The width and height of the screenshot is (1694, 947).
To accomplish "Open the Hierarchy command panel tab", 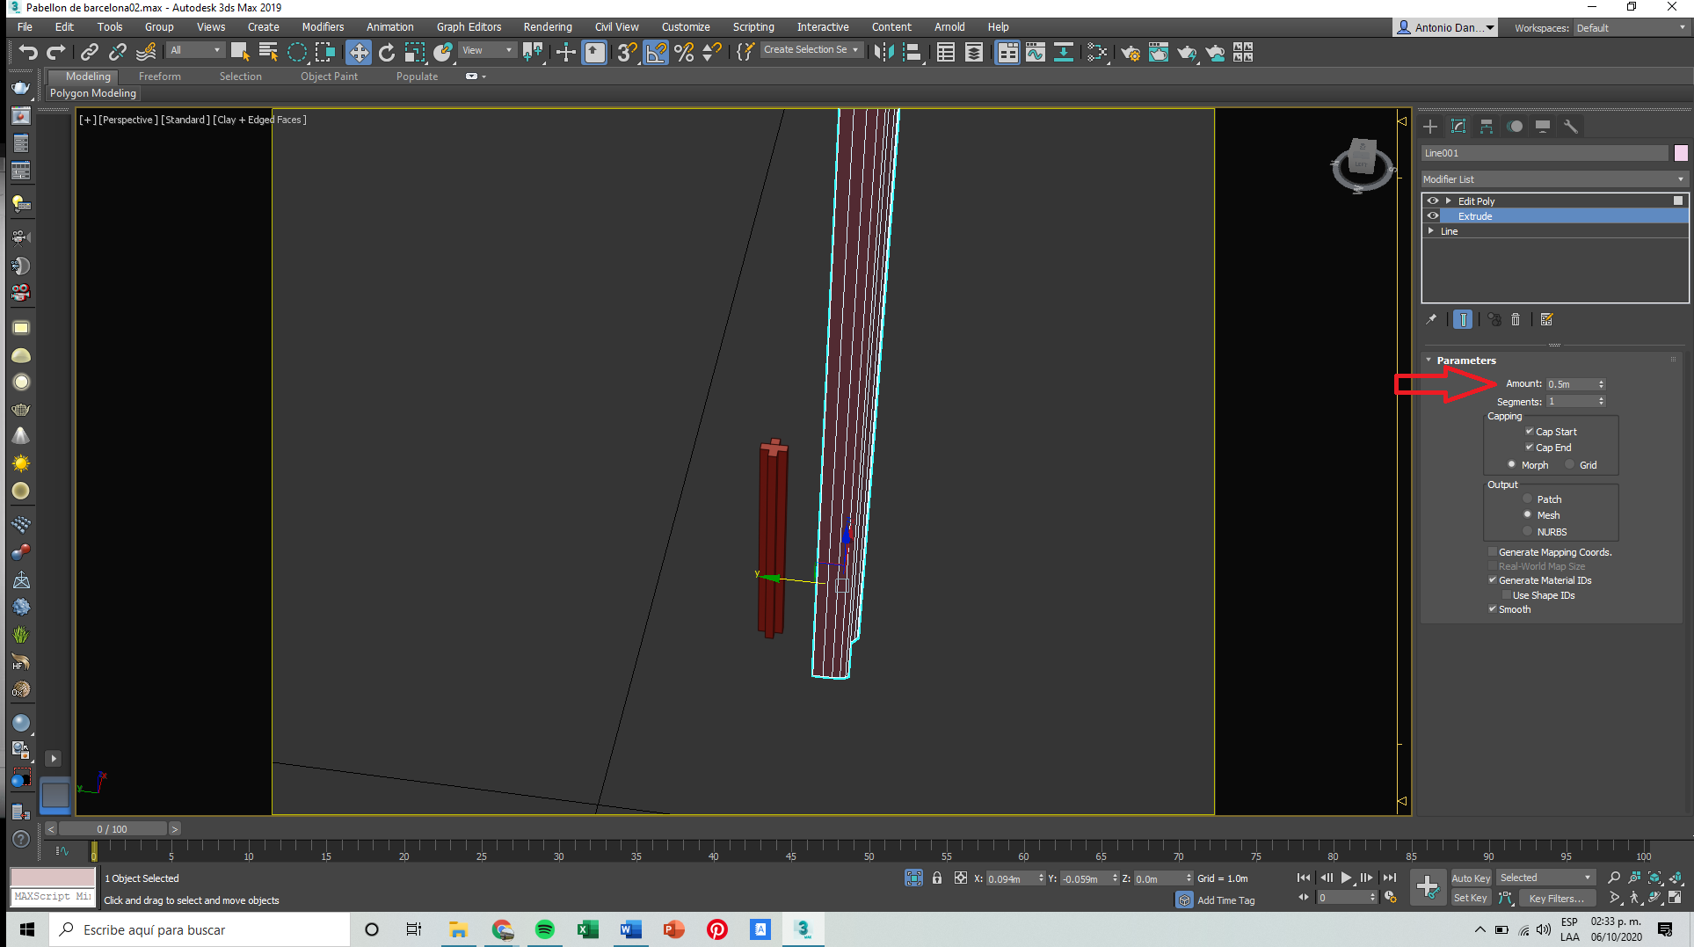I will 1487,127.
